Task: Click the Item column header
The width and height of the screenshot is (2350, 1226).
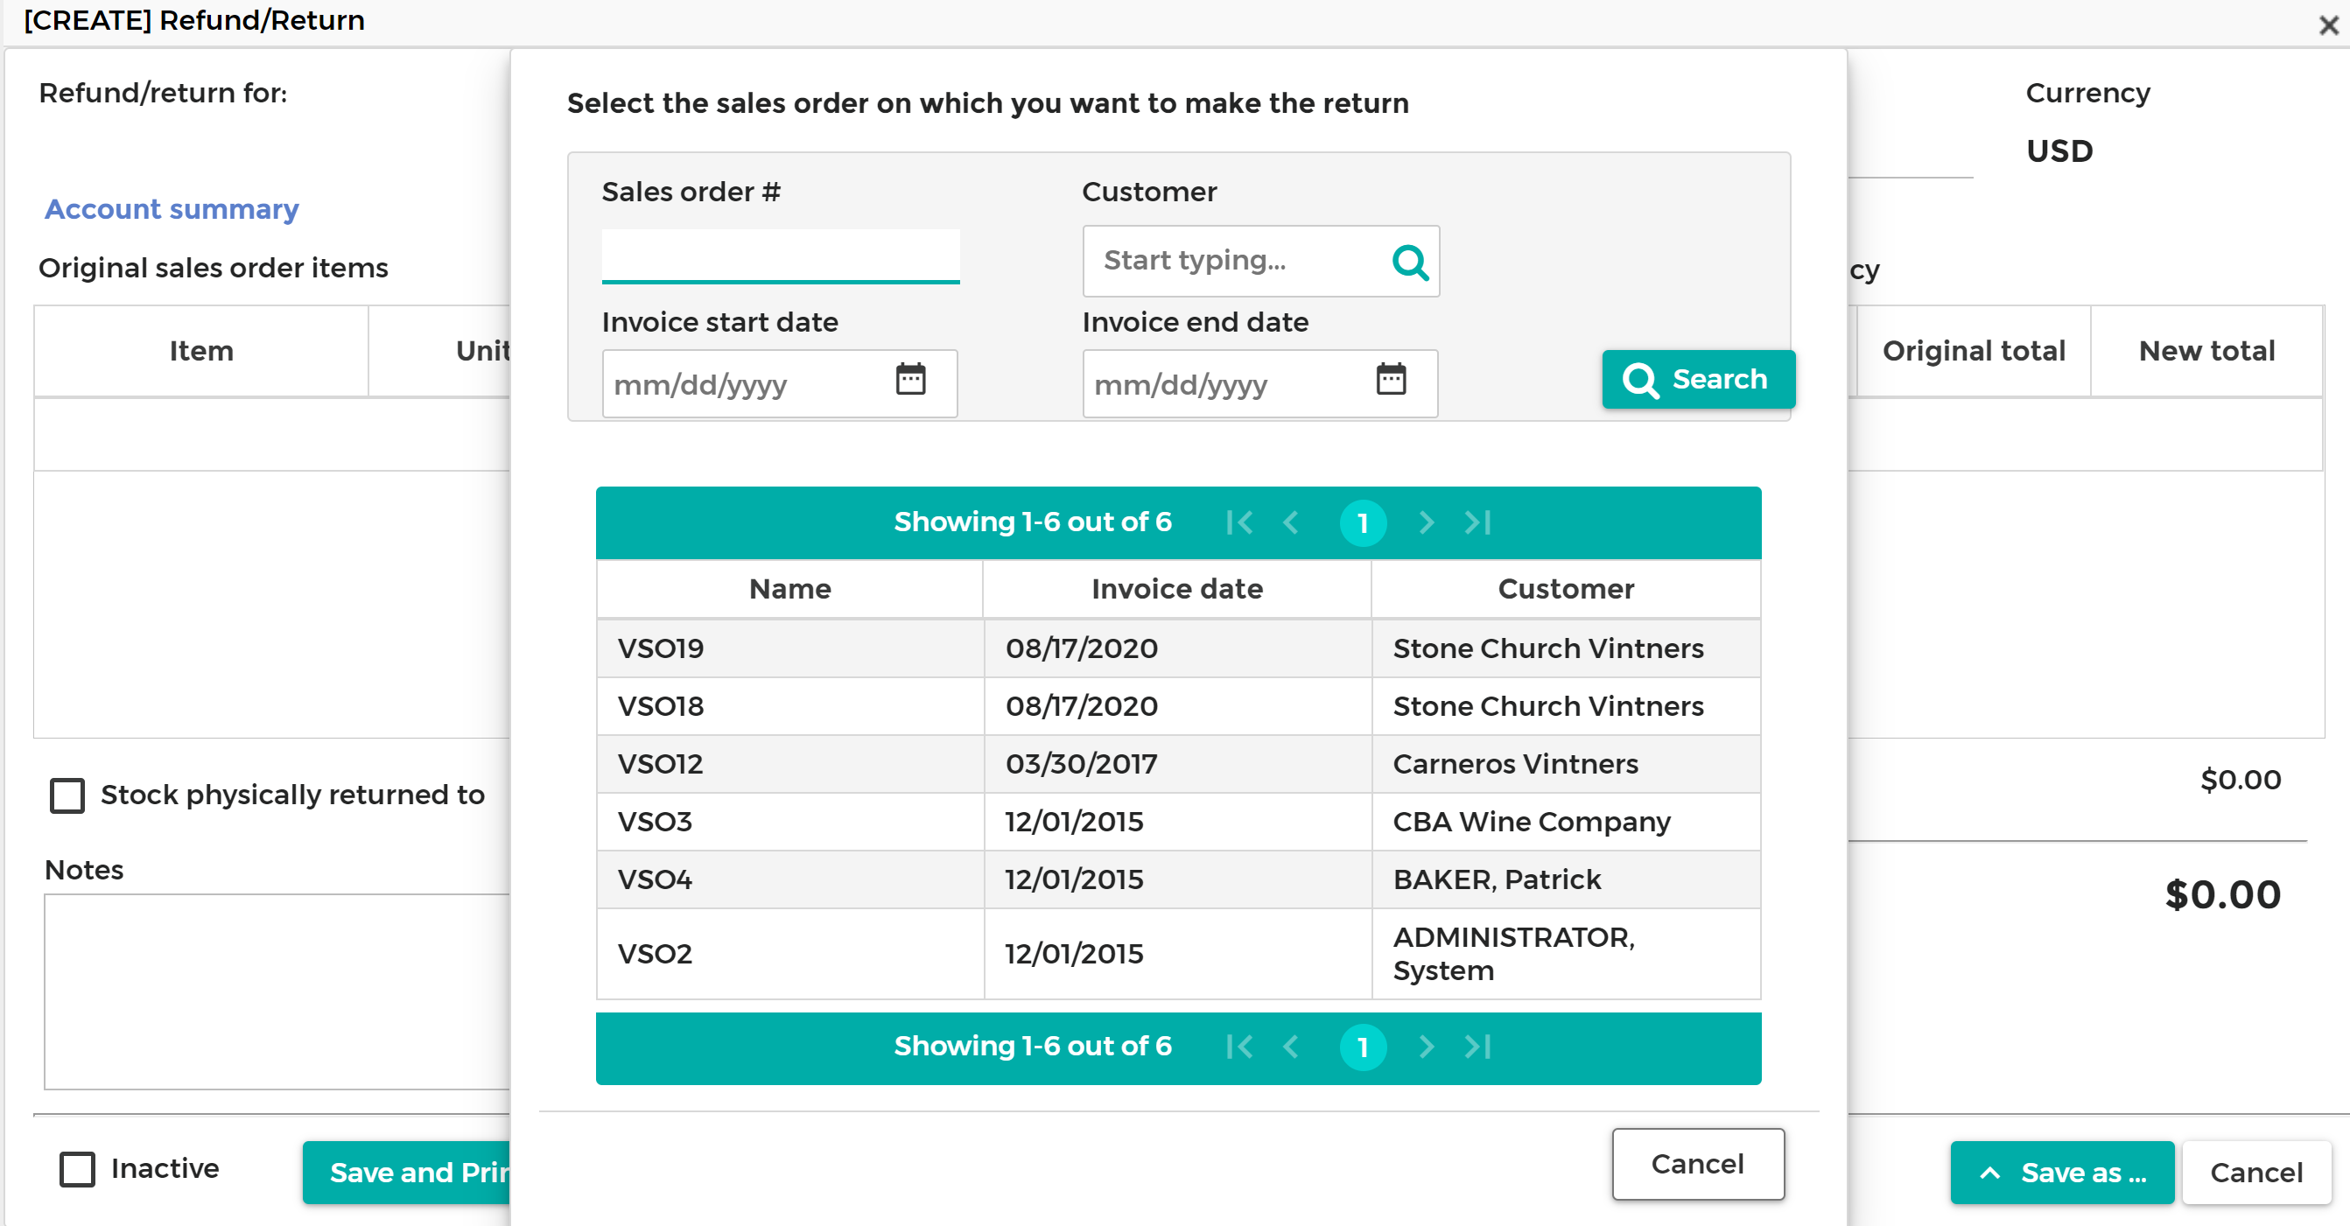Action: (x=201, y=351)
